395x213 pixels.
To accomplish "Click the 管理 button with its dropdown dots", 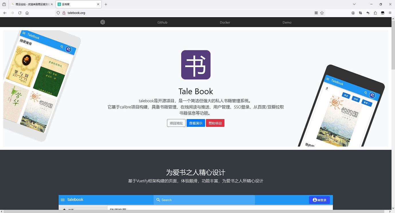I will click(x=366, y=103).
